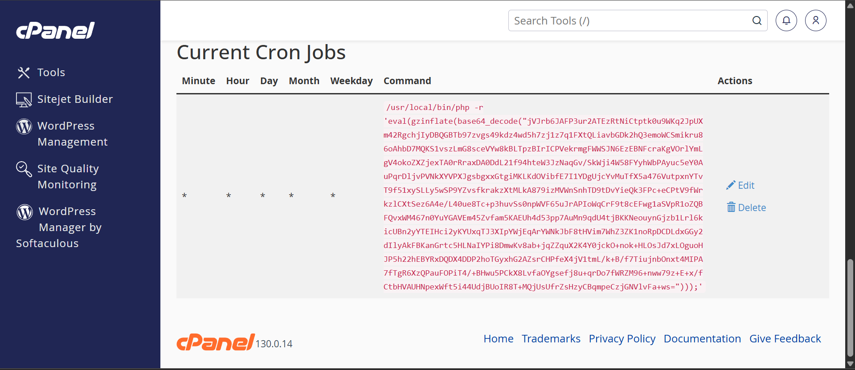Screen dimensions: 855x370
Task: Click the cPanel logo in the sidebar
Action: tap(55, 30)
